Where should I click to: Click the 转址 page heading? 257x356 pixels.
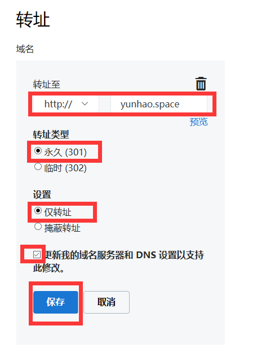[33, 20]
